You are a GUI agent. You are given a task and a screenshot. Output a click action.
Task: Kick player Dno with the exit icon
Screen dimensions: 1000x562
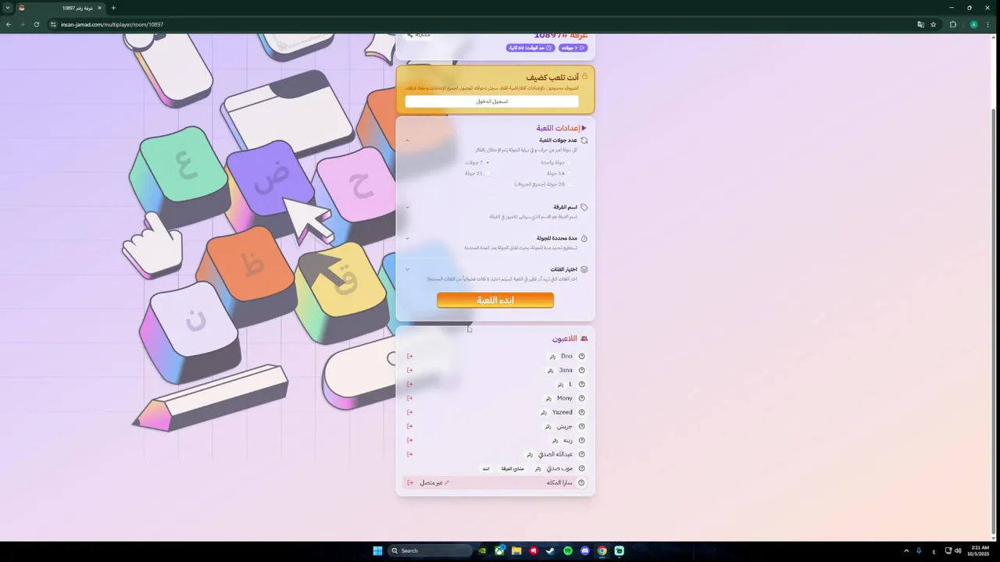409,356
